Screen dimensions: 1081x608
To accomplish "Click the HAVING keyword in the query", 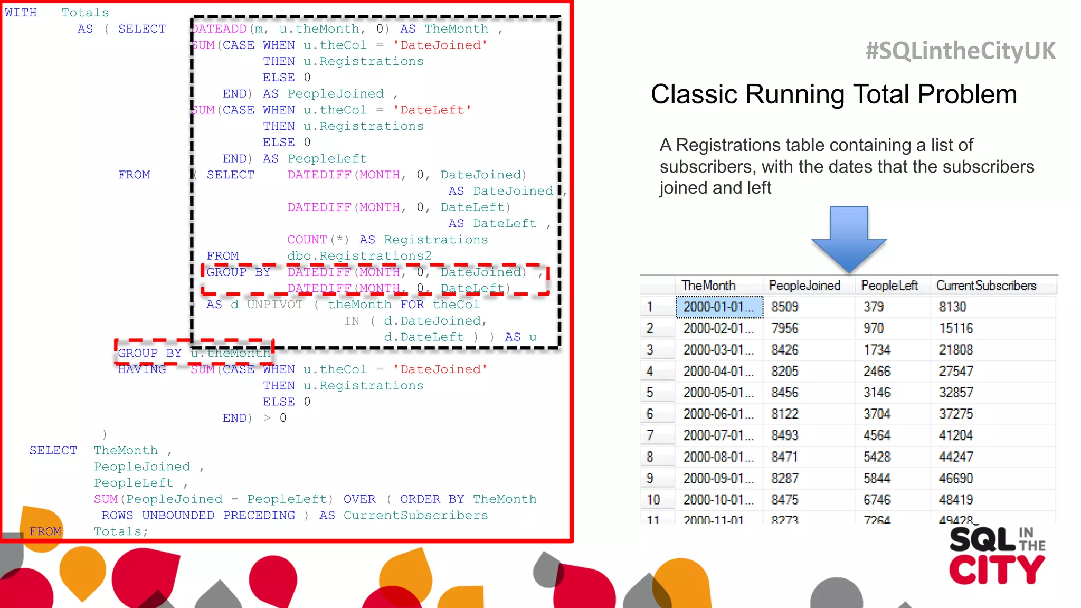I will point(142,369).
